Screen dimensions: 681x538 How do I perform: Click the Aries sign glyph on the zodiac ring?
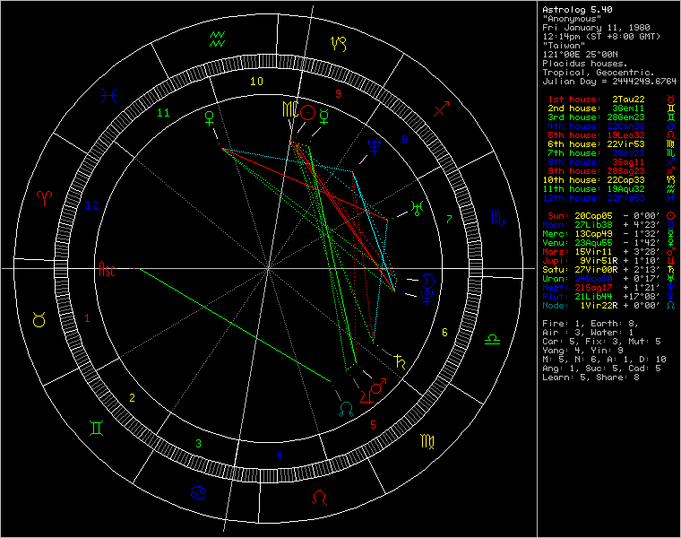point(44,198)
